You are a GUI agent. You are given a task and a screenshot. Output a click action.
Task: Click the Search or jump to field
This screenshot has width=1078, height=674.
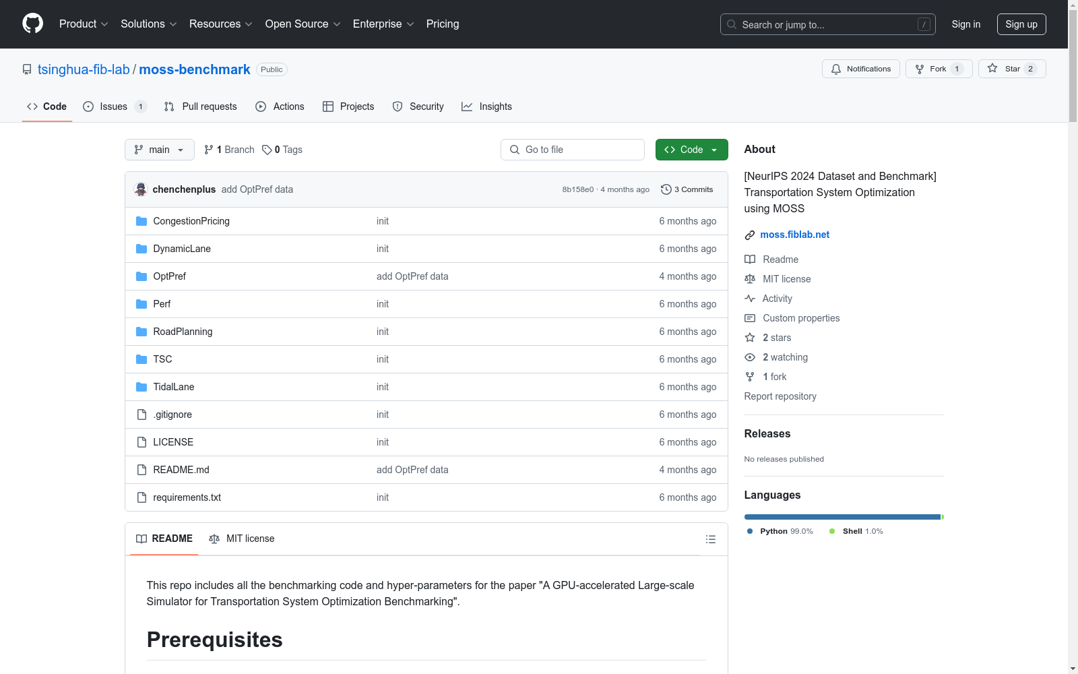[x=828, y=24]
